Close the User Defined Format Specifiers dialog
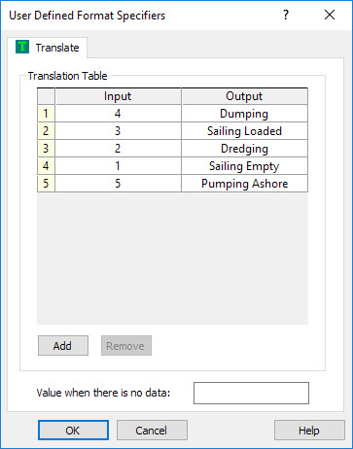Viewport: 353px width, 449px height. (330, 15)
